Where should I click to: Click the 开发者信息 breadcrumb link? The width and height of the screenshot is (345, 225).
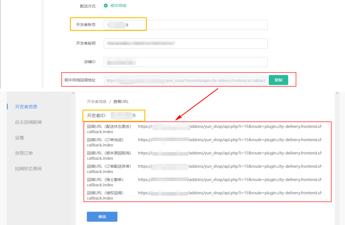coord(97,101)
